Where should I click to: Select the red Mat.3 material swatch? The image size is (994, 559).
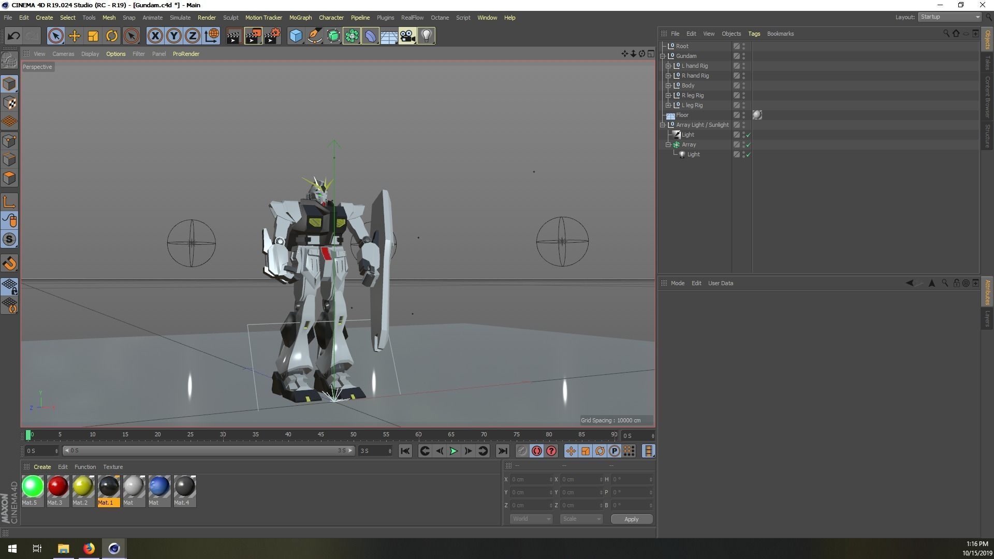click(x=57, y=487)
